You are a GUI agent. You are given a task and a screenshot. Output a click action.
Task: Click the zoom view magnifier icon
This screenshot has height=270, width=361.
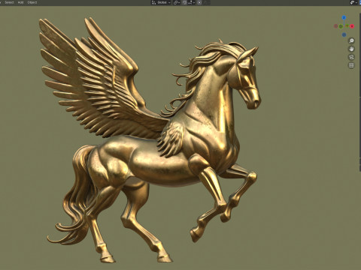[x=351, y=40]
